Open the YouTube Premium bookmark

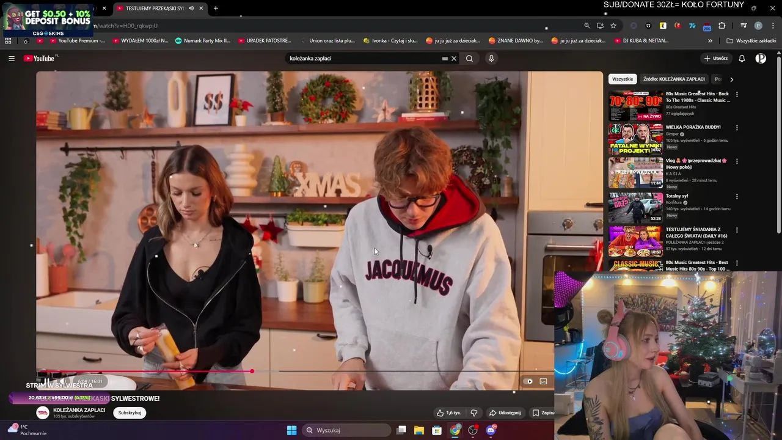click(x=77, y=41)
